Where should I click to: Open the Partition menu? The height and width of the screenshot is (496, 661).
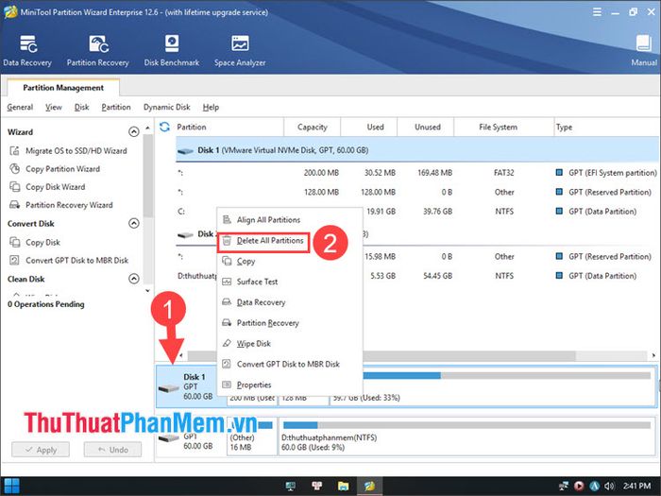pos(116,107)
